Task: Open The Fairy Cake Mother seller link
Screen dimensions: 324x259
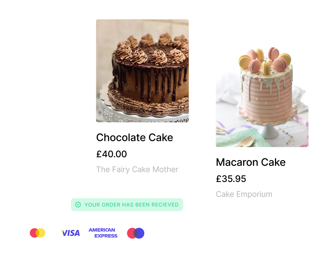Action: pyautogui.click(x=137, y=169)
